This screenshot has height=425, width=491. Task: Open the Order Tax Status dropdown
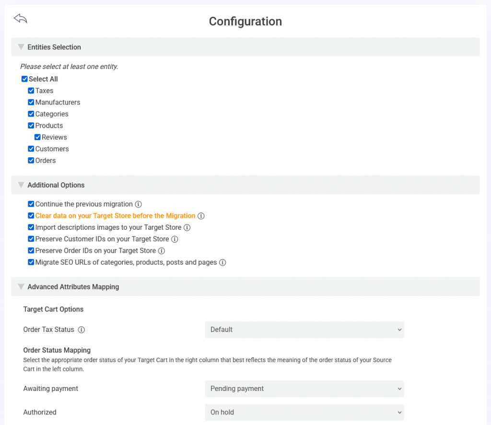pyautogui.click(x=304, y=330)
